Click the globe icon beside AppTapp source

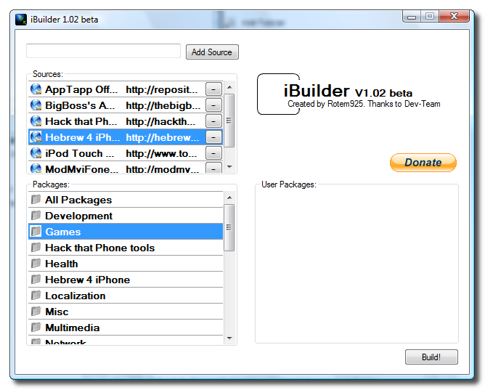36,89
